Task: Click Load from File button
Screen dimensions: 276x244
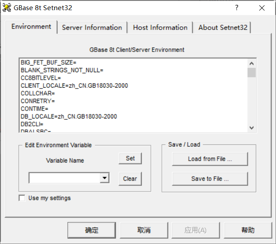Action: [210, 159]
